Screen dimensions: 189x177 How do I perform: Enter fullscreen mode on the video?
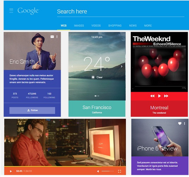(119, 171)
